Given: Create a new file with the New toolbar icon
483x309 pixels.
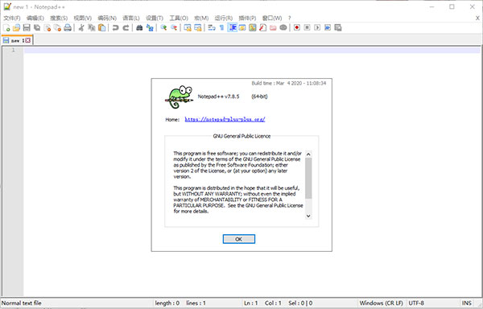Looking at the screenshot, I should pos(6,28).
